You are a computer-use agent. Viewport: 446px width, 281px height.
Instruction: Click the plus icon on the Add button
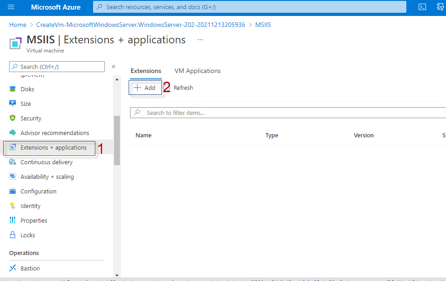(137, 88)
